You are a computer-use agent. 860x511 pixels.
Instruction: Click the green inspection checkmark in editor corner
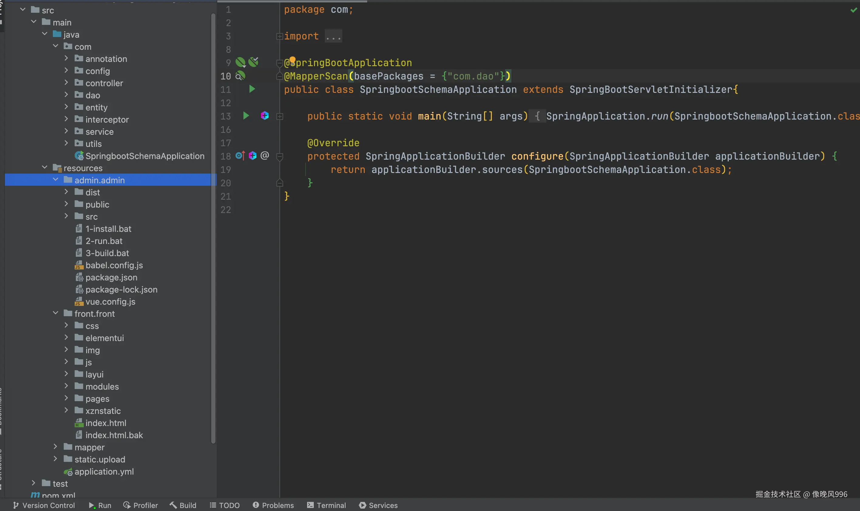[x=853, y=10]
